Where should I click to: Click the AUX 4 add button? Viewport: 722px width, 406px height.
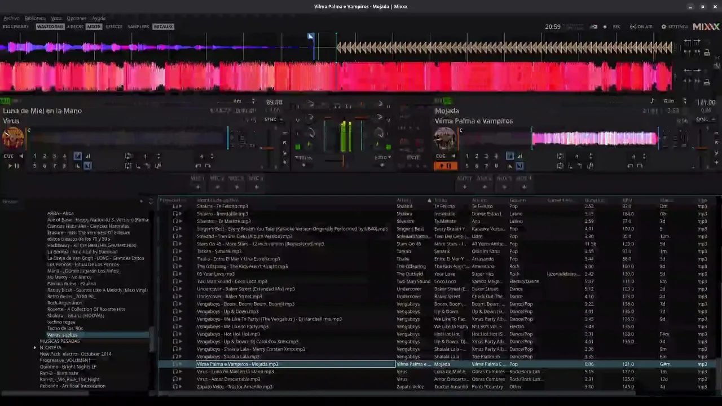click(524, 187)
